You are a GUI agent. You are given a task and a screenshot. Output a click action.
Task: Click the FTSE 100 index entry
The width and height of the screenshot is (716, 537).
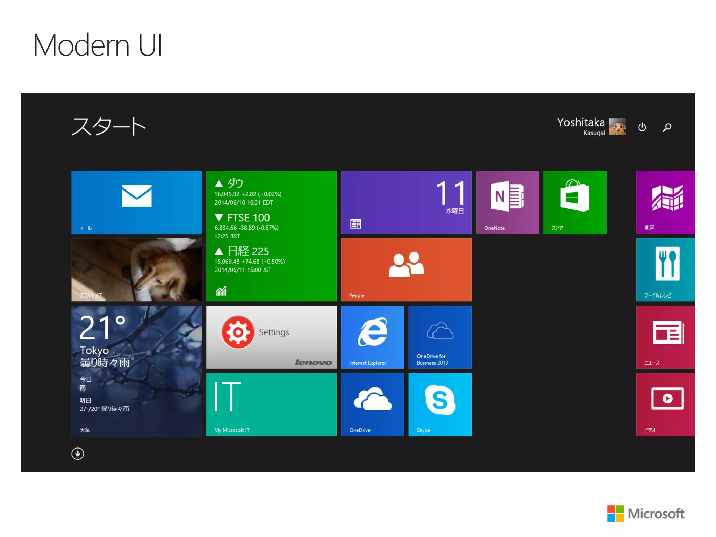click(246, 226)
